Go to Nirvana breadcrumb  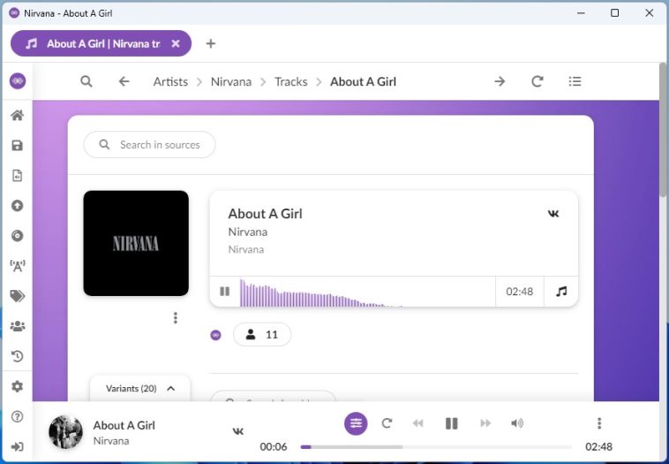(231, 81)
